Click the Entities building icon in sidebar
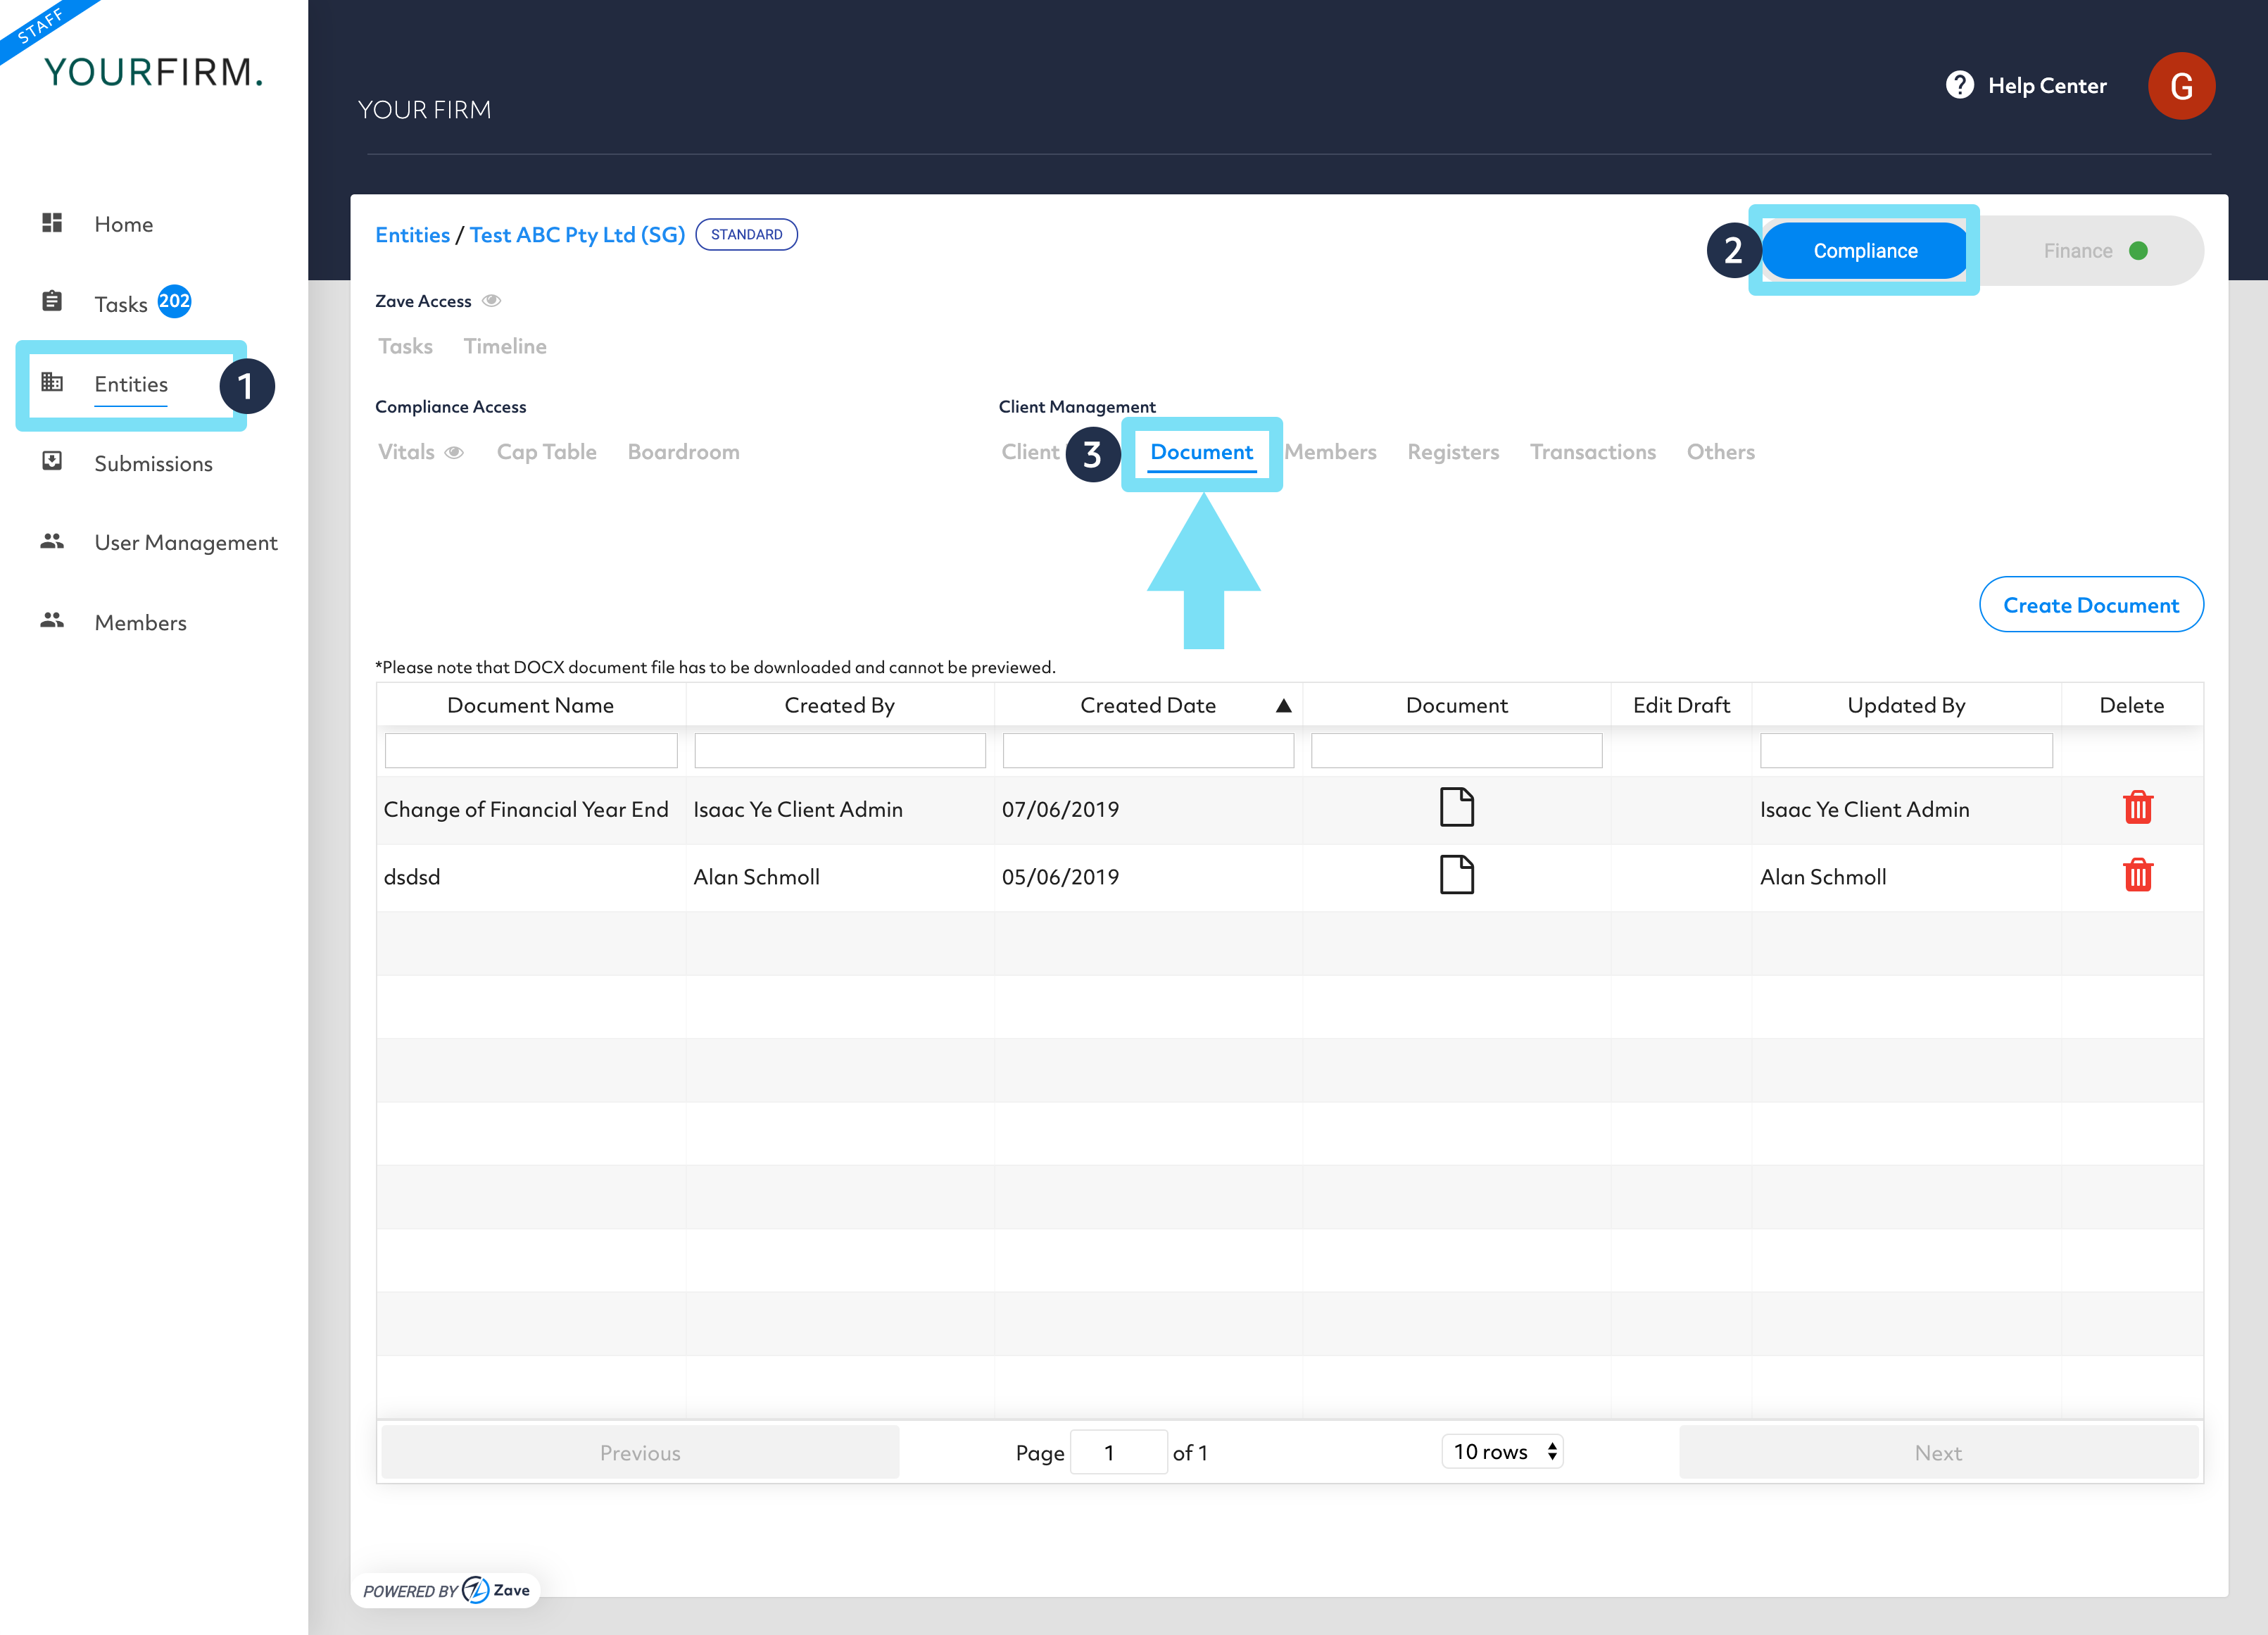 coord(52,382)
